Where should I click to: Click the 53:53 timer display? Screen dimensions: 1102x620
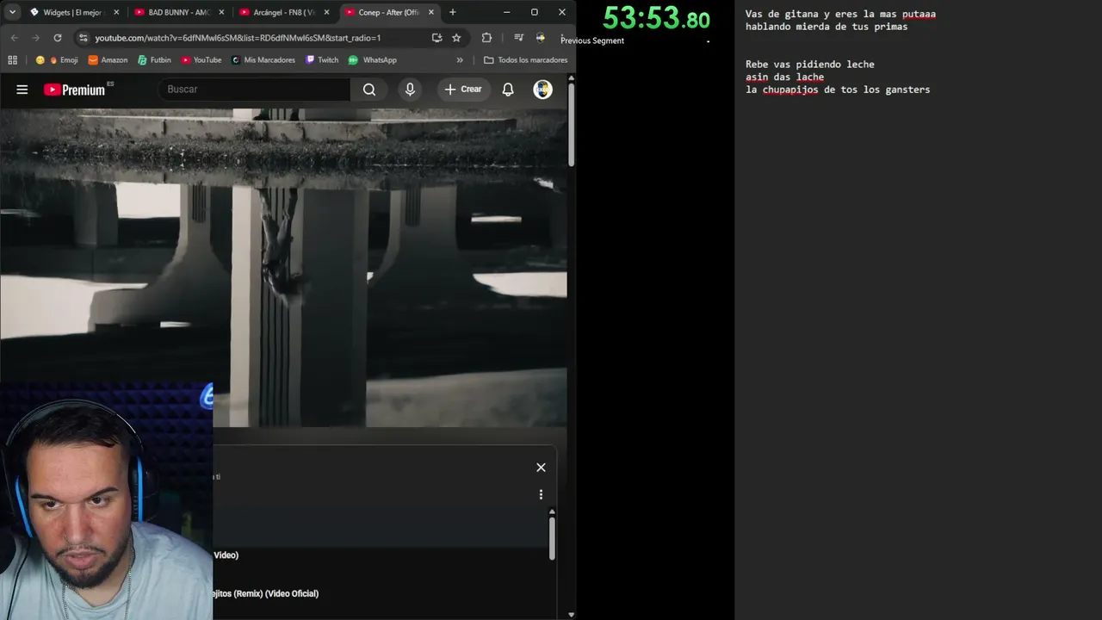(656, 18)
